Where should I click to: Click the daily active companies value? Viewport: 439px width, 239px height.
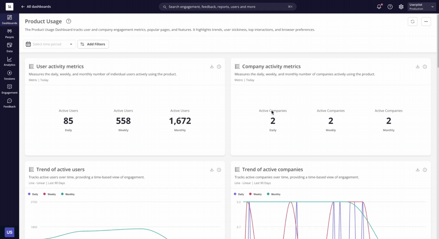(x=273, y=121)
